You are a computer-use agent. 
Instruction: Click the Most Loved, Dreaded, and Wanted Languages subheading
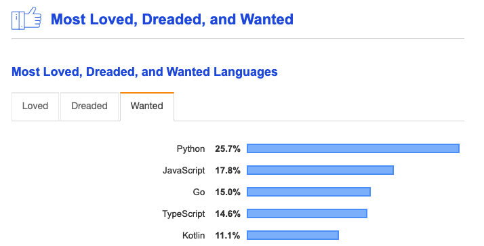tap(144, 72)
